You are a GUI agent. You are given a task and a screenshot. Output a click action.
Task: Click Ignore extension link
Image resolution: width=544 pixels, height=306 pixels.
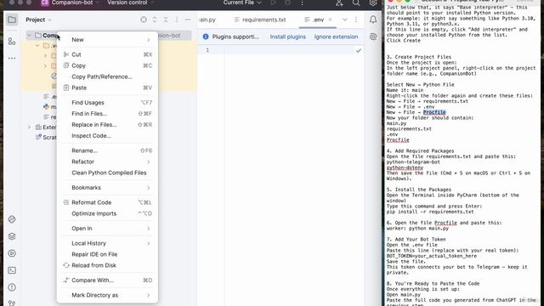click(x=336, y=37)
